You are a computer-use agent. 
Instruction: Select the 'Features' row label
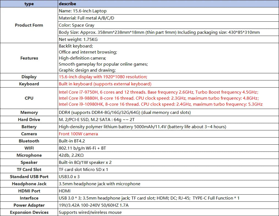pos(29,58)
